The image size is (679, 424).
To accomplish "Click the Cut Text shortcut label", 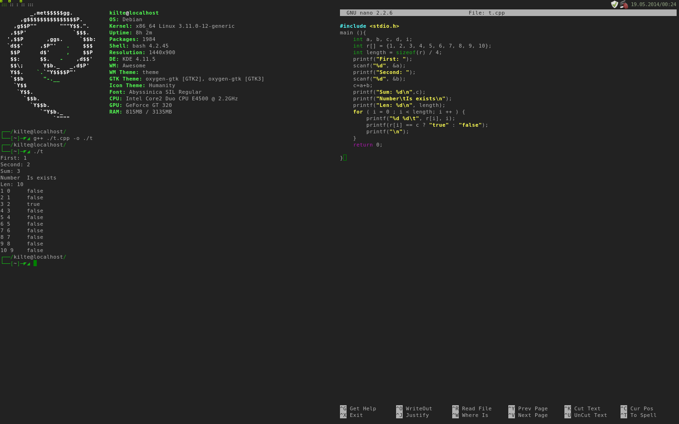I will pos(587,408).
